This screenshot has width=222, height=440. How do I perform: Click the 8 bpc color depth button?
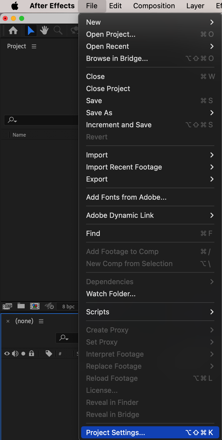[68, 306]
